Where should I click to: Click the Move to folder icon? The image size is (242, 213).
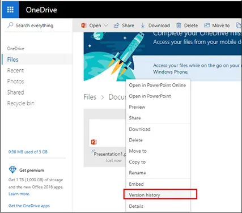tap(207, 25)
